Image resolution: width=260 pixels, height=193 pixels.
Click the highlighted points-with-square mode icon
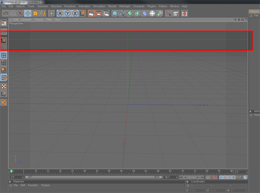pyautogui.click(x=3, y=77)
